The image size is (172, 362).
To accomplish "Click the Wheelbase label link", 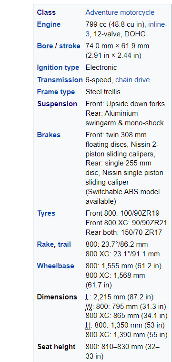I will (x=55, y=266).
